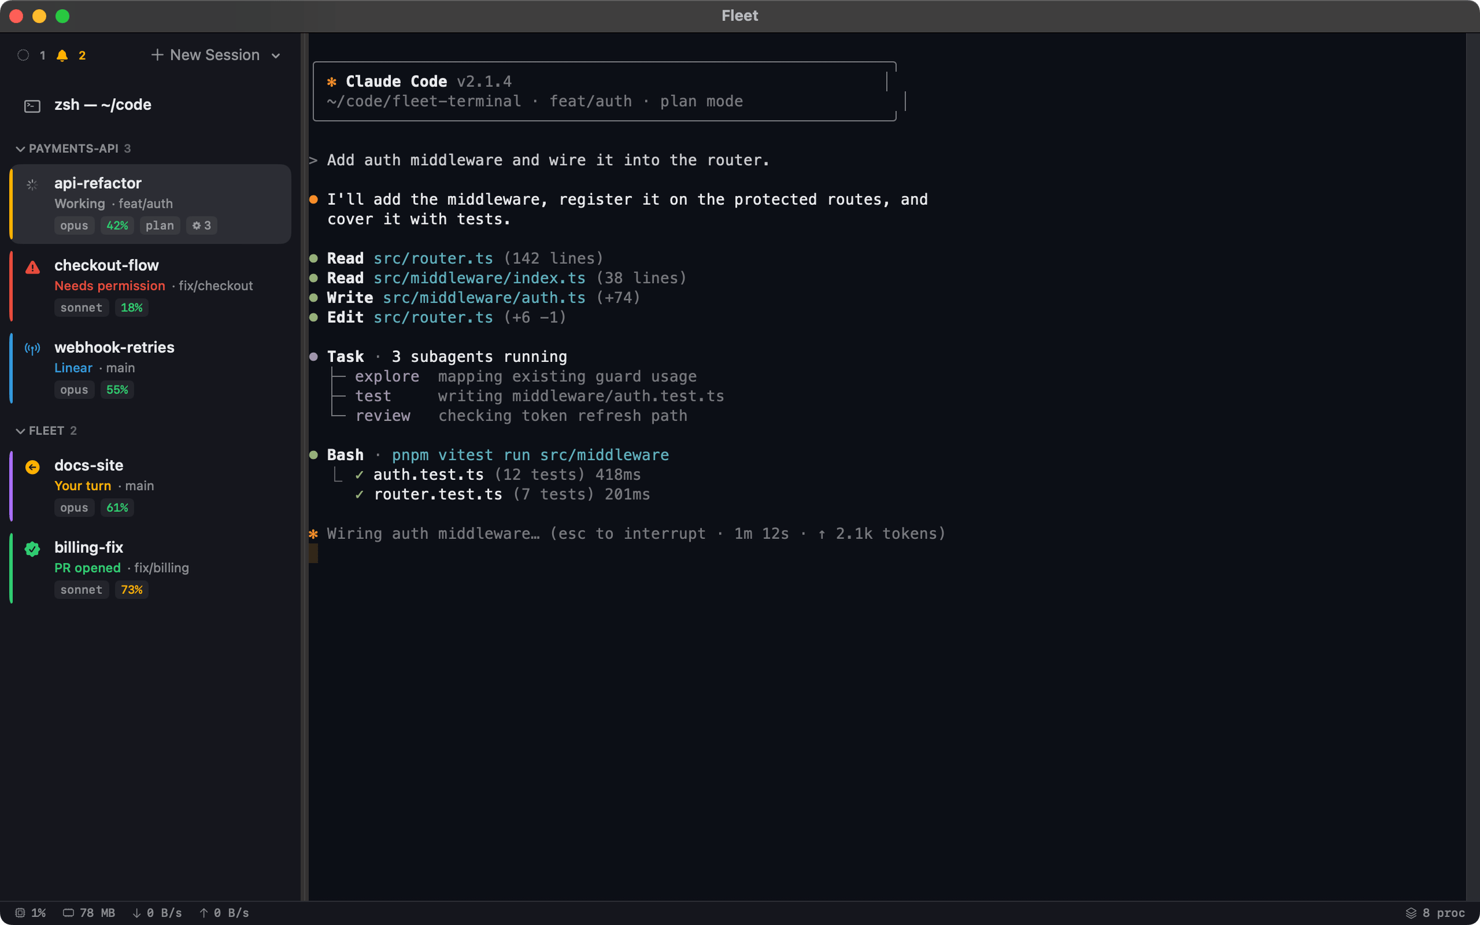
Task: Click the orange bullet on assistant reply
Action: [313, 200]
